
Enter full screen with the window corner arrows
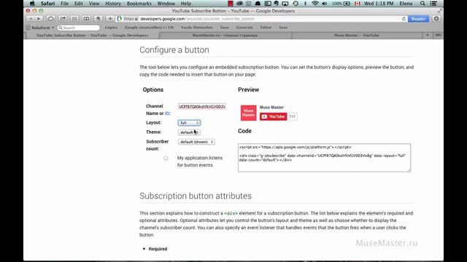(439, 11)
